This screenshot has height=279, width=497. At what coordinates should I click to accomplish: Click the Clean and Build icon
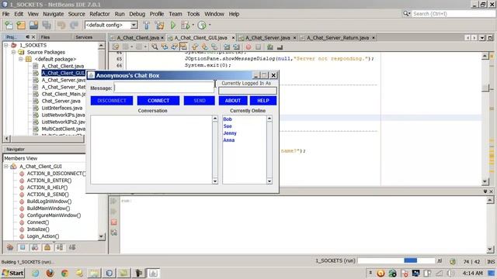[x=159, y=25]
